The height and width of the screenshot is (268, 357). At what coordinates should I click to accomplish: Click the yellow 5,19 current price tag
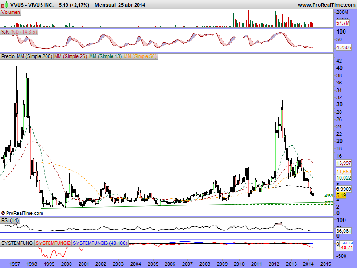(341, 195)
